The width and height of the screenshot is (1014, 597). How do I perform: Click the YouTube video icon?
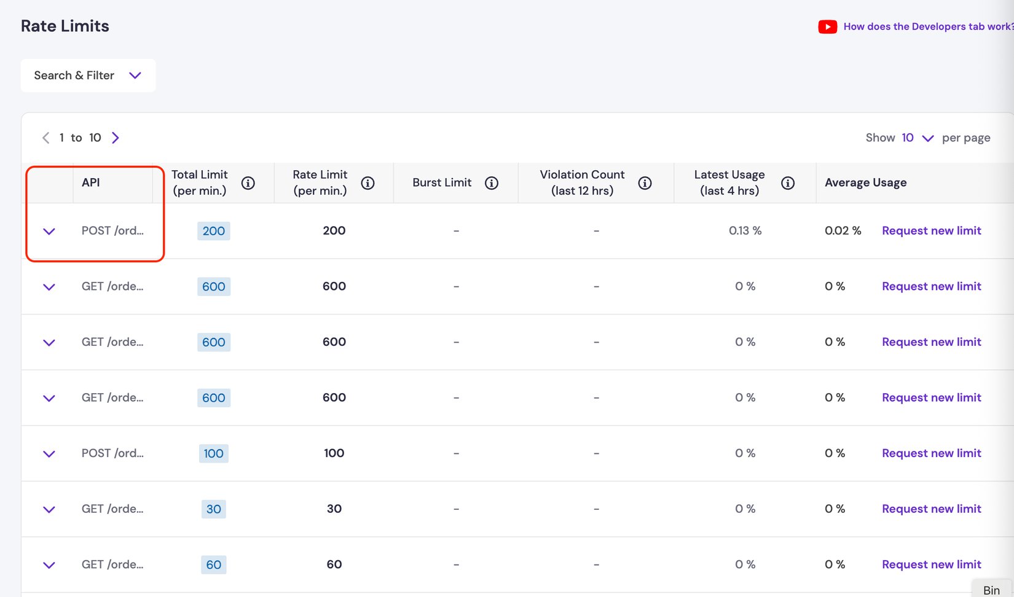(827, 26)
